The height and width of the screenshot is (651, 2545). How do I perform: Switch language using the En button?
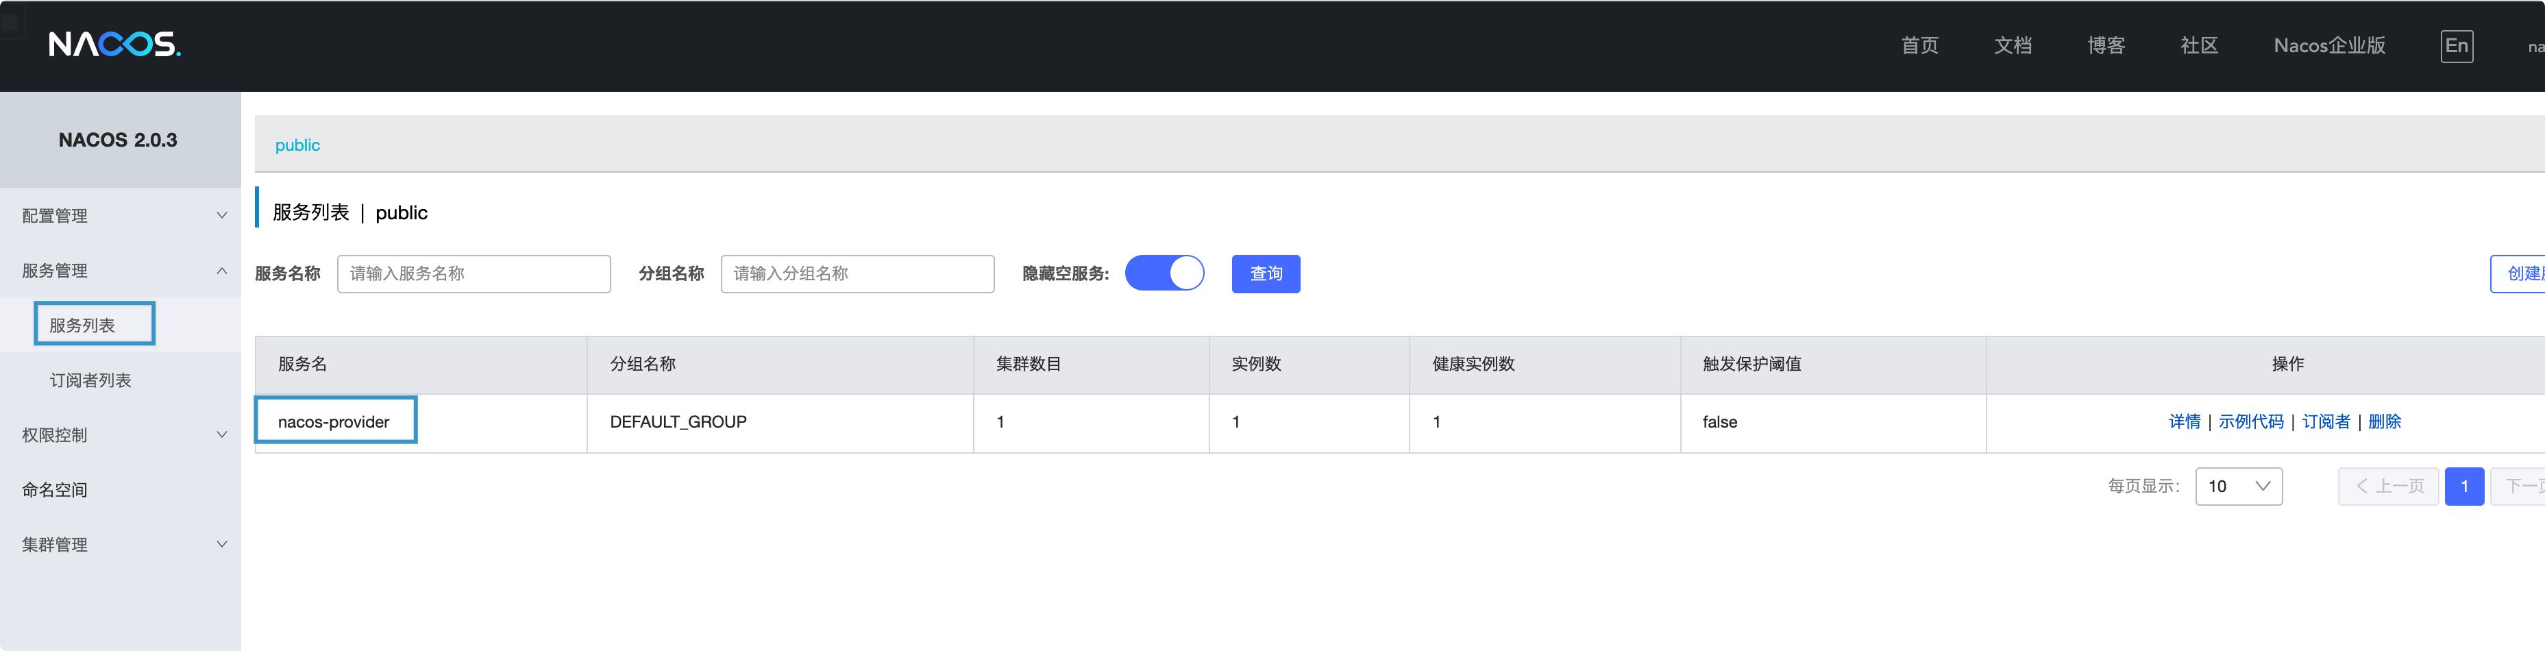point(2456,45)
